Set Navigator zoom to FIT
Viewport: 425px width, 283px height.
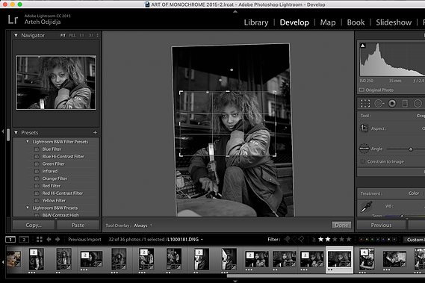click(63, 35)
